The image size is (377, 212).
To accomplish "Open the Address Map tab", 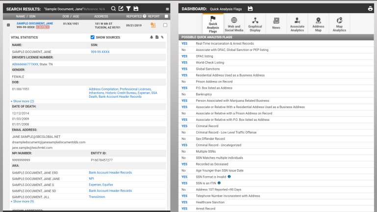I will click(318, 24).
